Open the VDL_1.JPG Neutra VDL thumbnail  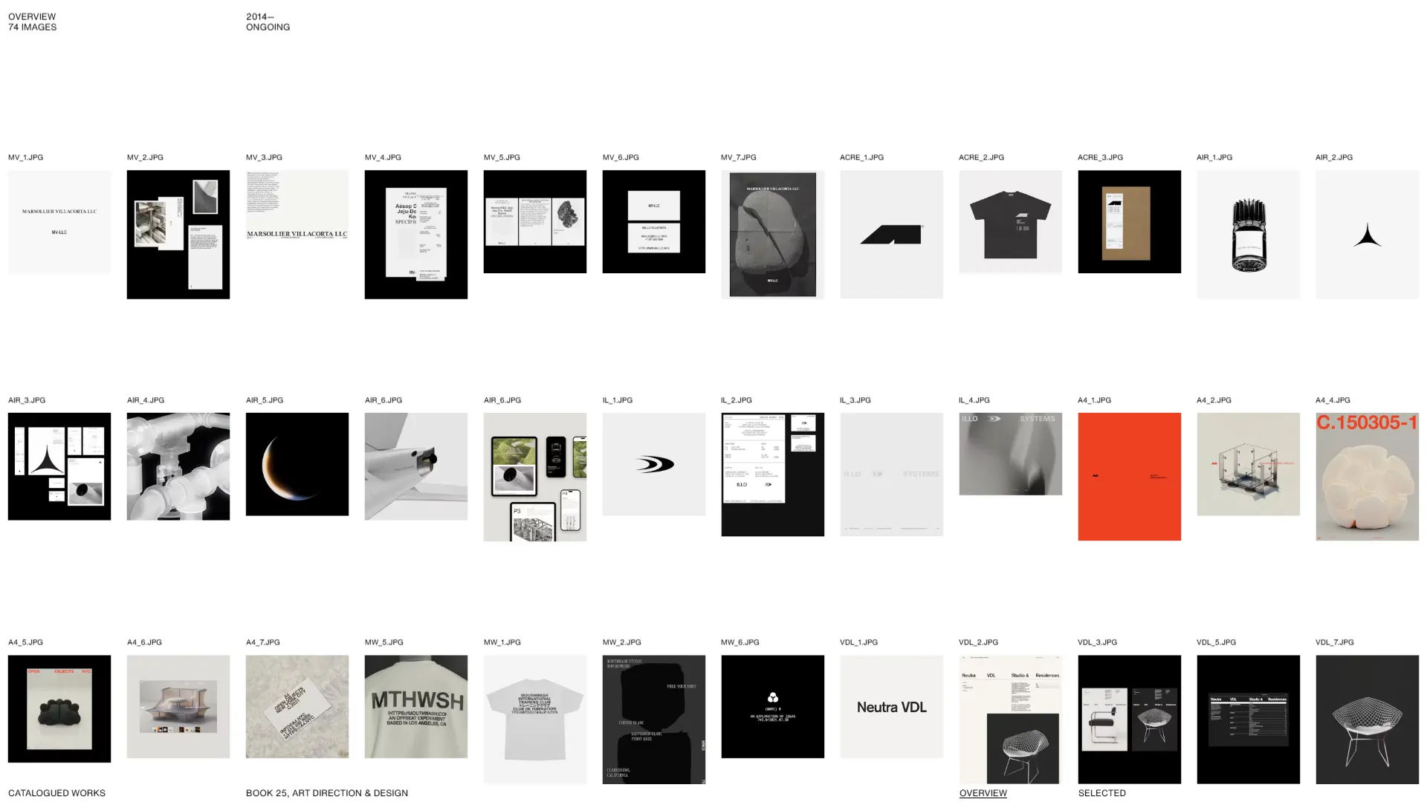tap(891, 706)
